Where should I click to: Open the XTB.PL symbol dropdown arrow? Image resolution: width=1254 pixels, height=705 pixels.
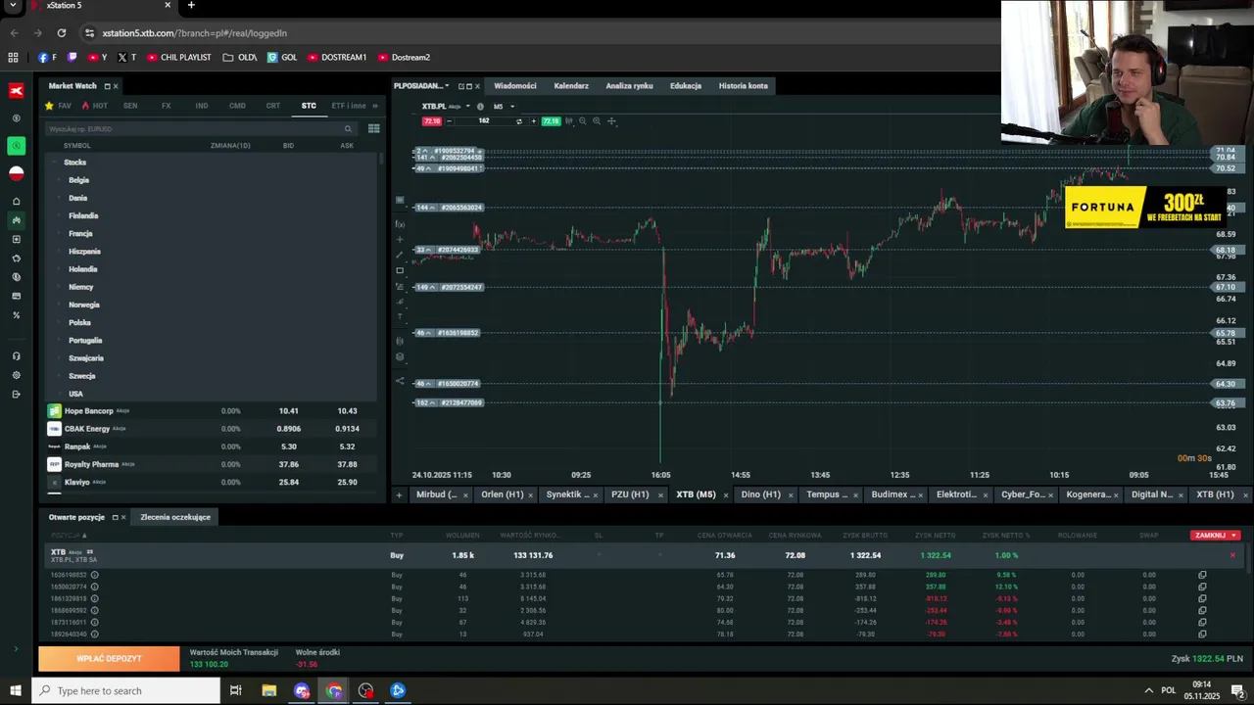click(467, 106)
